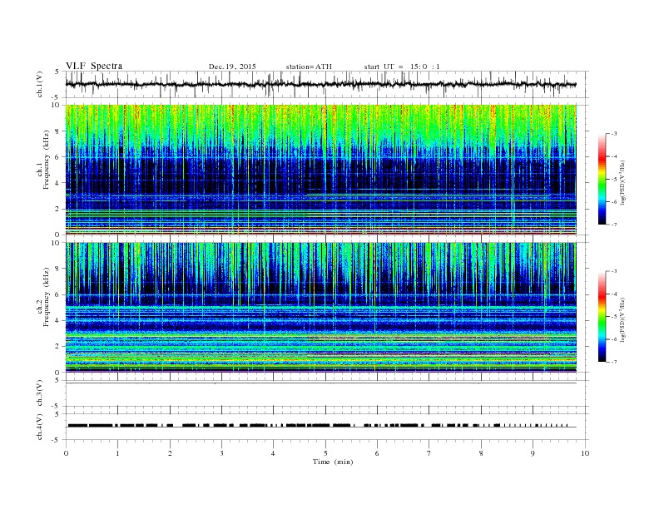The image size is (659, 509).
Task: Click the "5" volt tick of ch.1(V) axis
Action: point(57,72)
